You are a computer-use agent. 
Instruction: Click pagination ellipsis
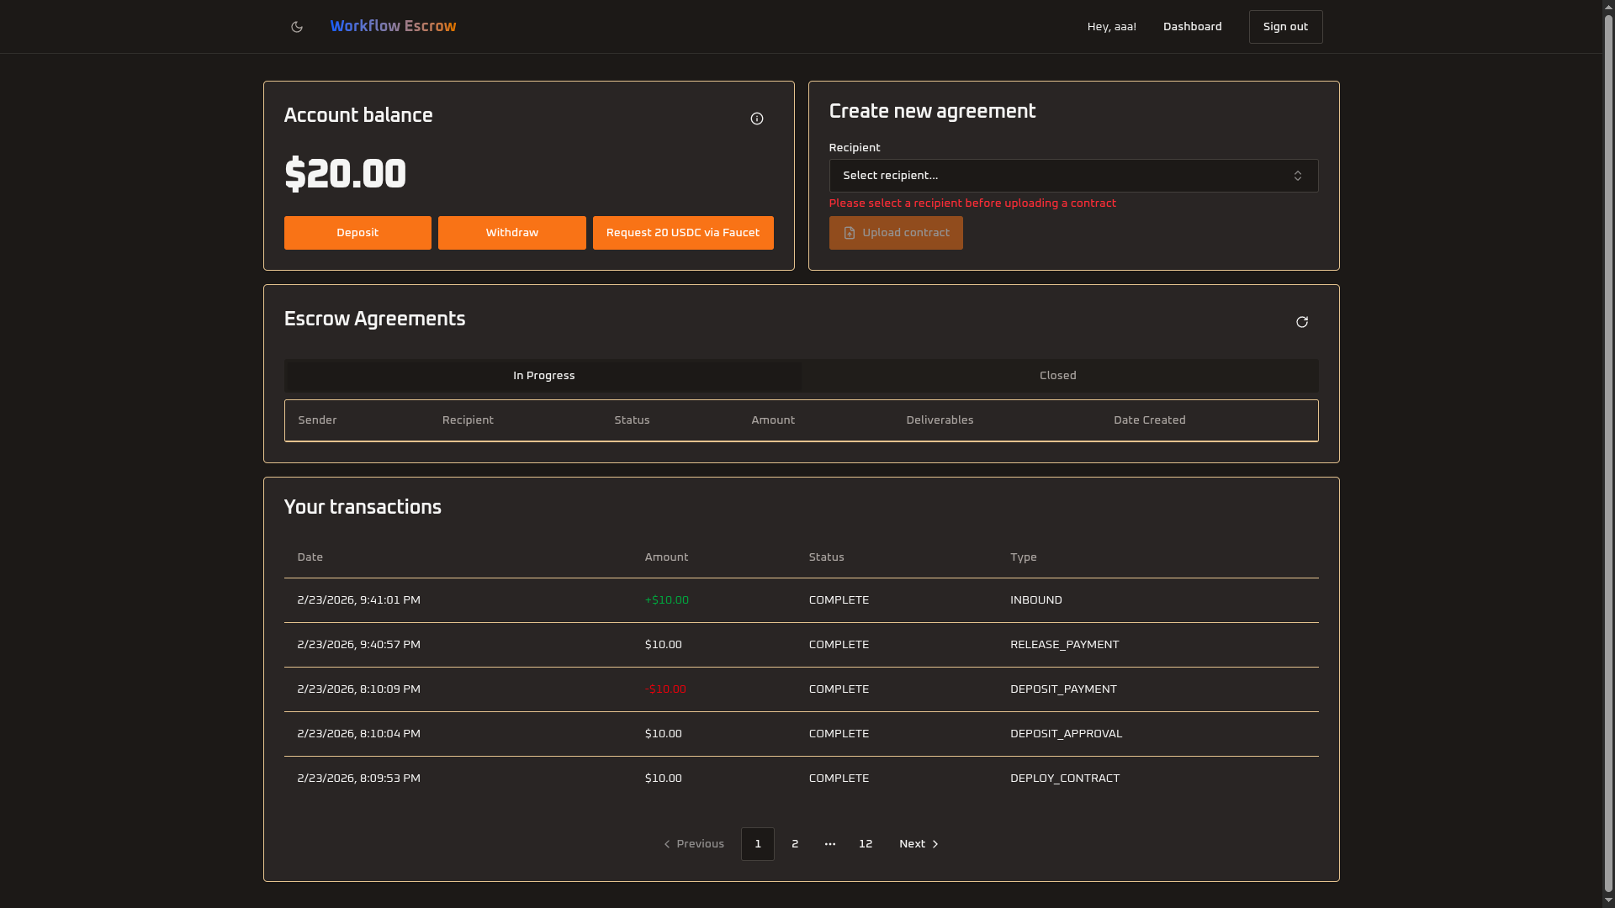pos(830,844)
